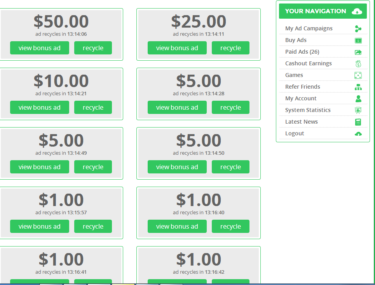Recycle the $1.00 ad recycling in 13:16:40
Viewport: 375px width, 285px height.
[x=230, y=227]
